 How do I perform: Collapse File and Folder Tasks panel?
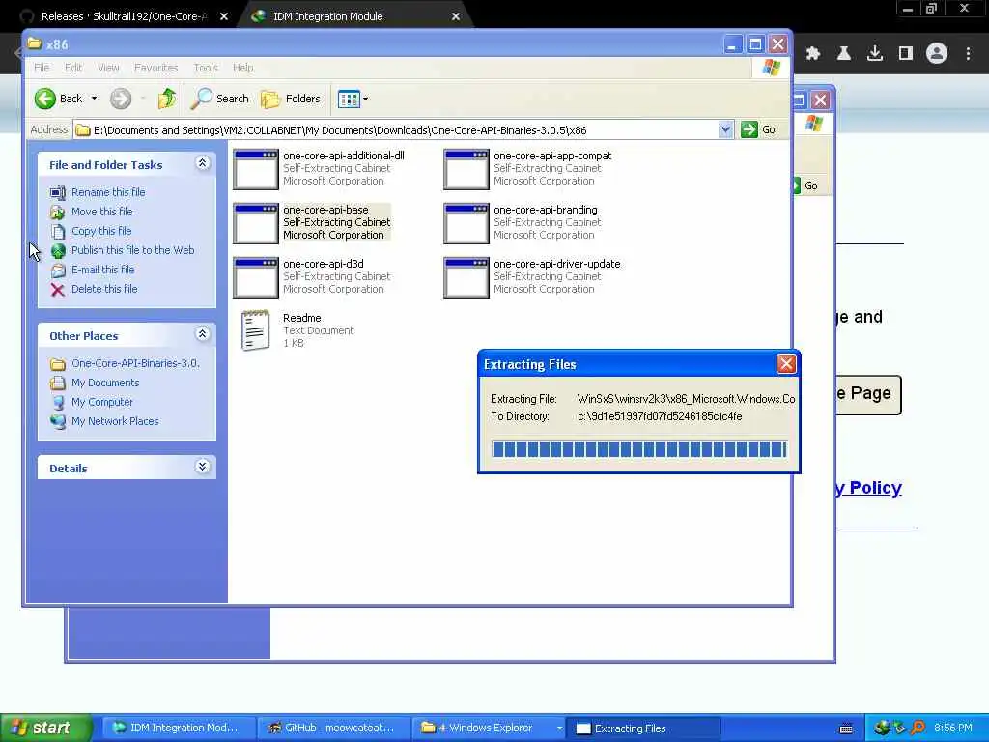pos(203,163)
